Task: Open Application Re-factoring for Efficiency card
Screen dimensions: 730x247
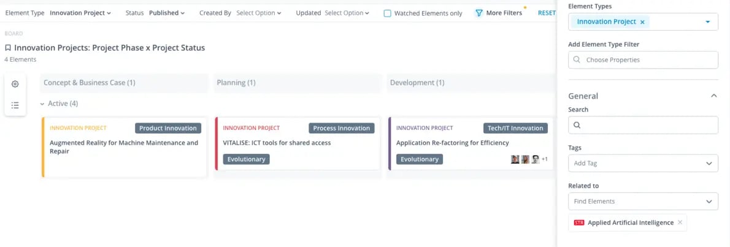Action: pyautogui.click(x=471, y=144)
